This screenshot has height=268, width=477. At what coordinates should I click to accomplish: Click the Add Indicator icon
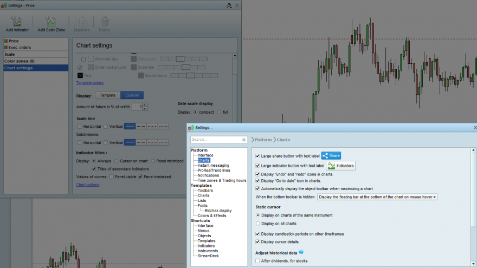(x=17, y=21)
